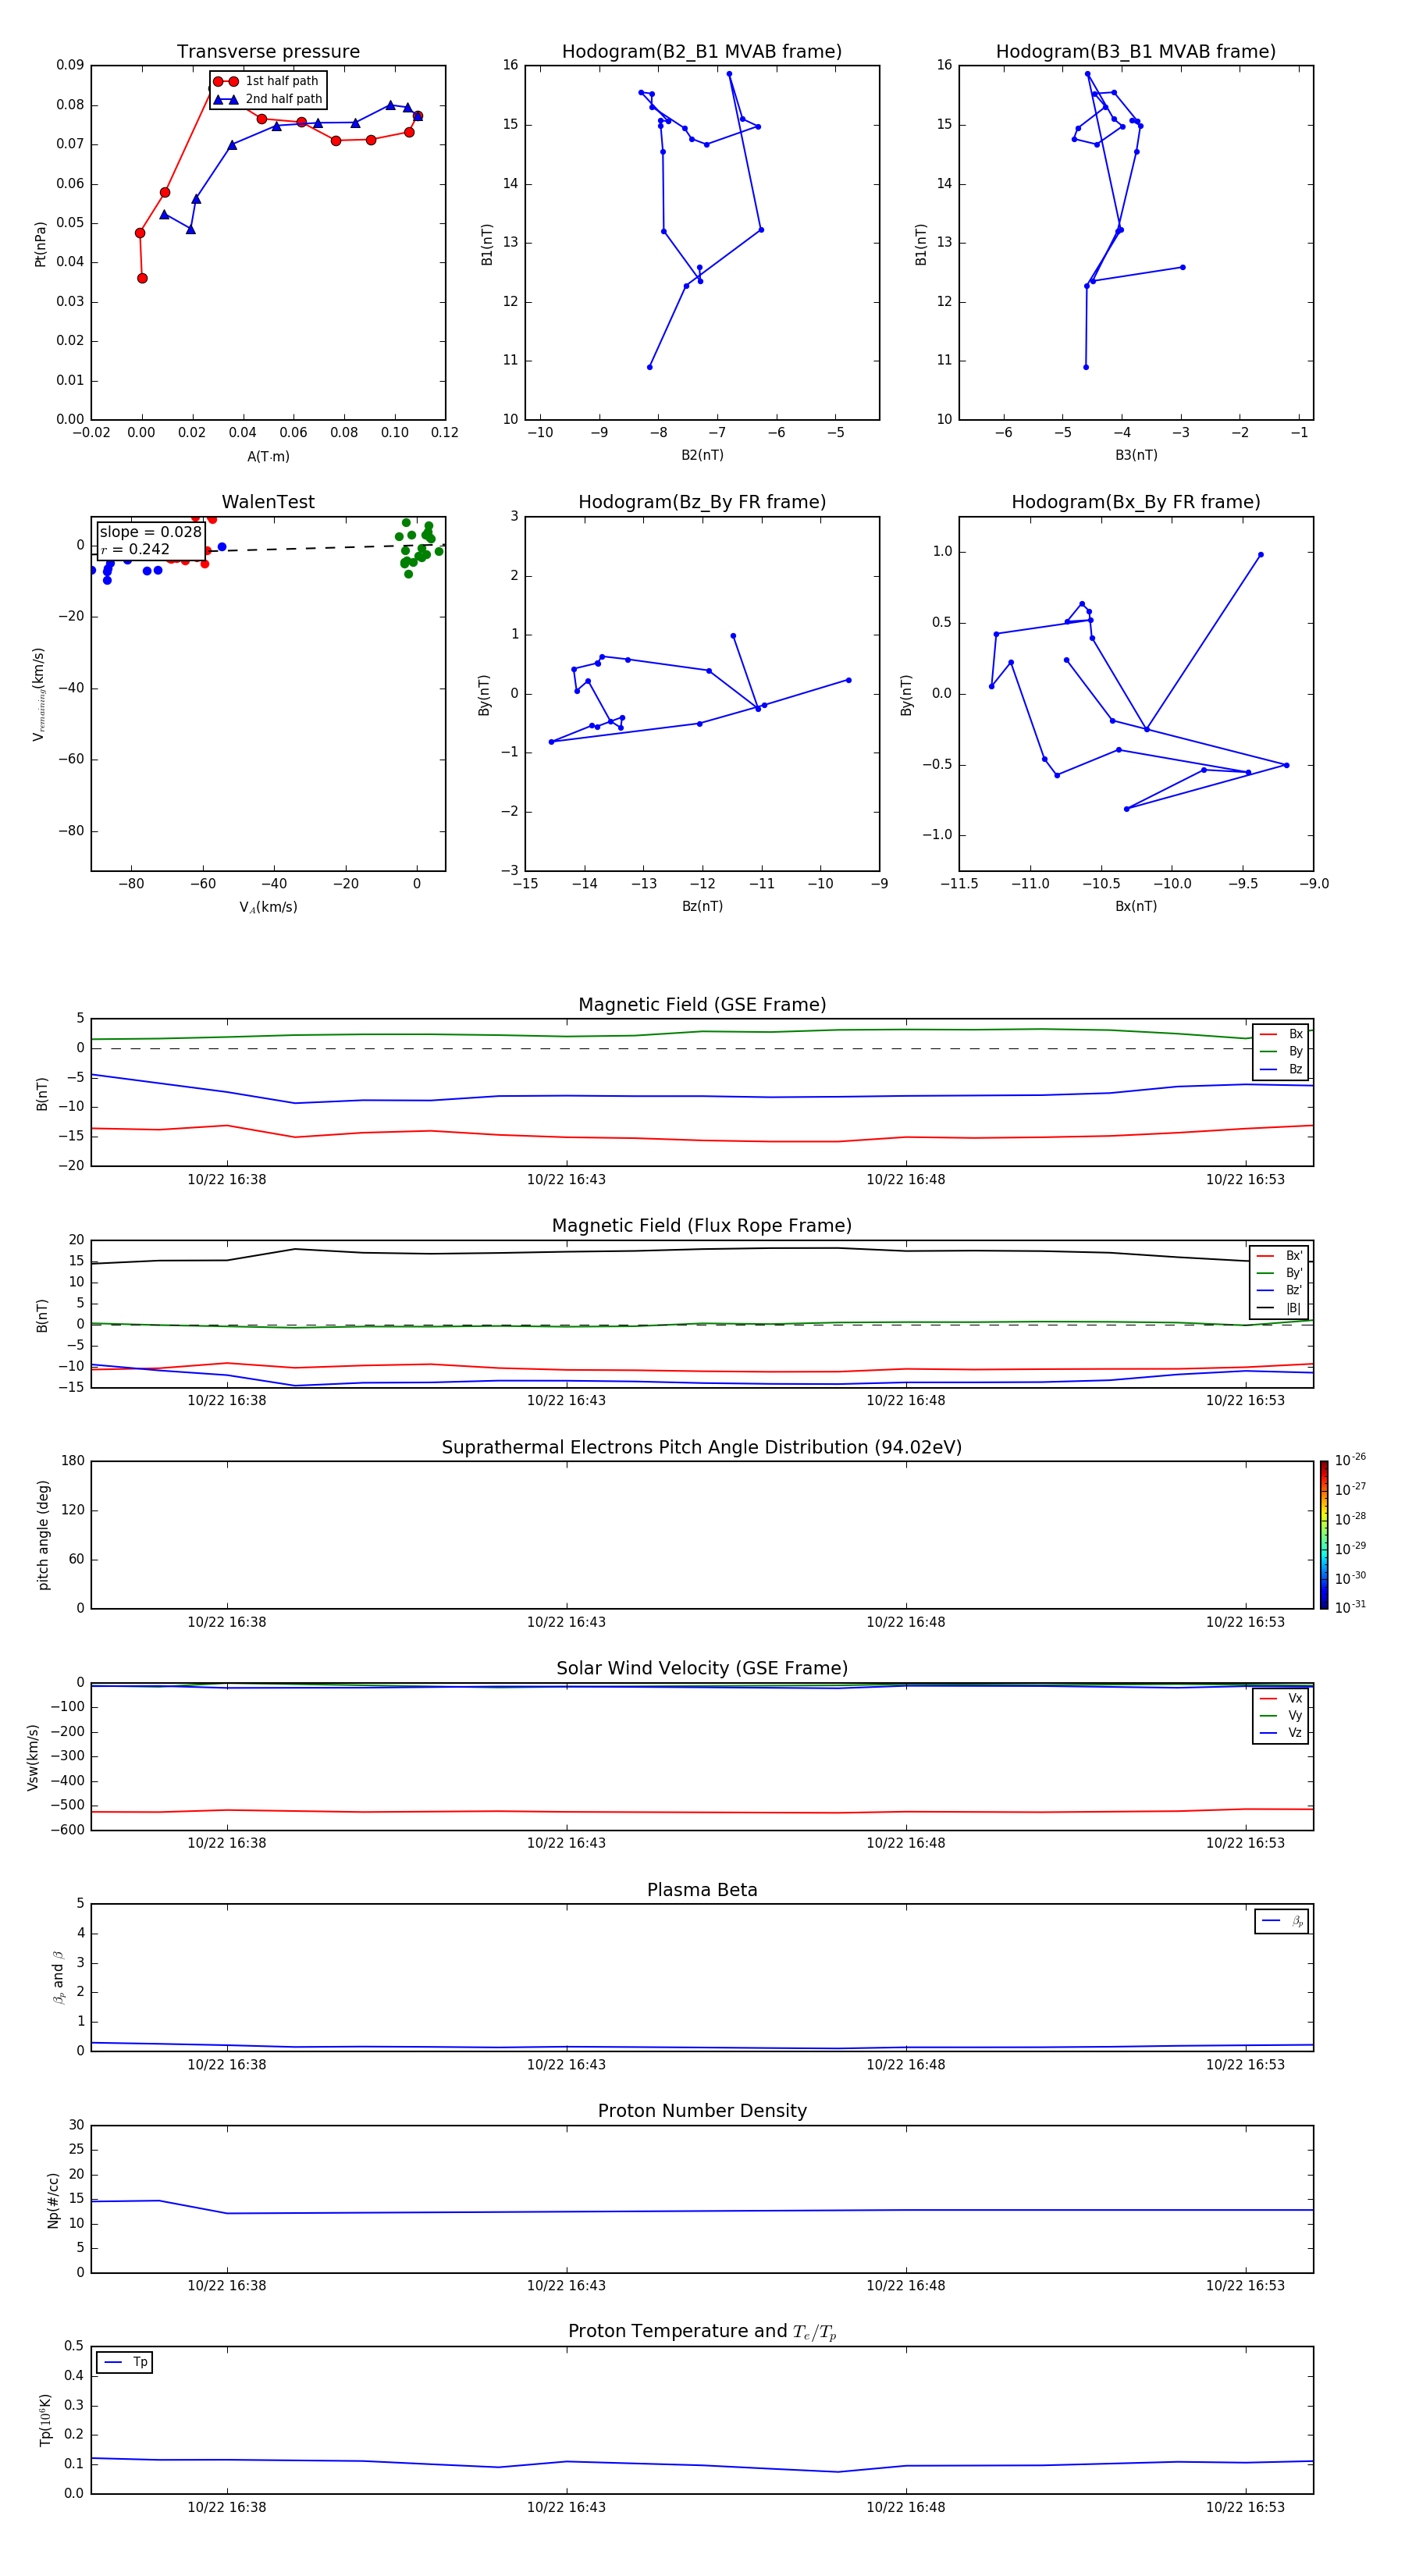1405x2576 pixels.
Task: Click the 'Tp' legend entry in temperature plot
Action: (x=125, y=2362)
